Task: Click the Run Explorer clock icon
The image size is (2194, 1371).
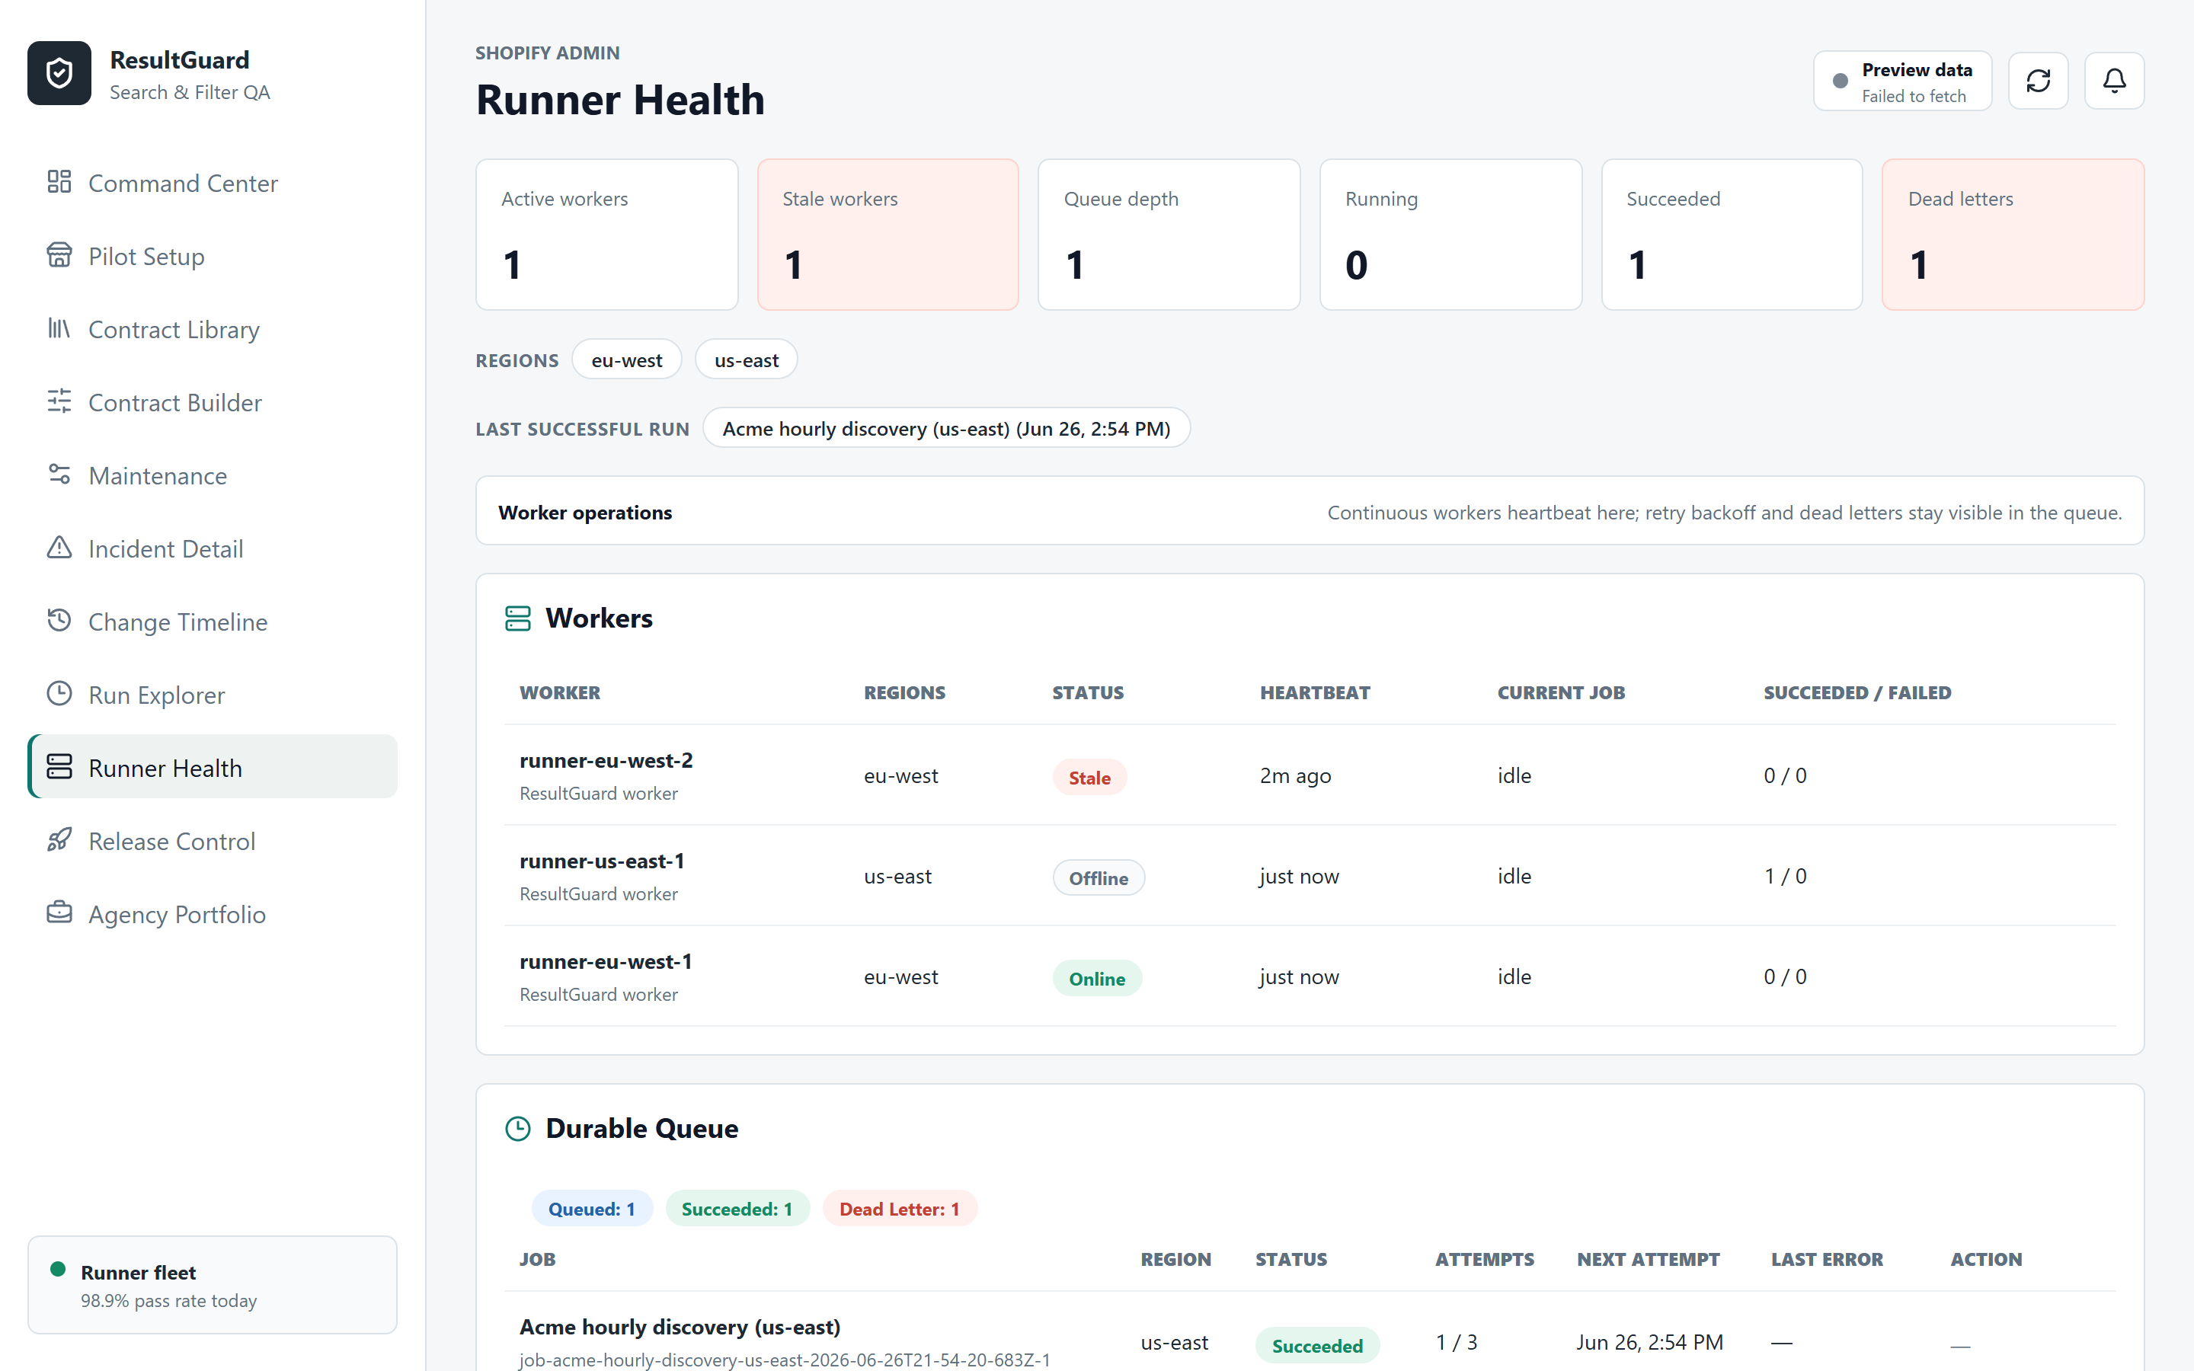Action: pyautogui.click(x=59, y=694)
